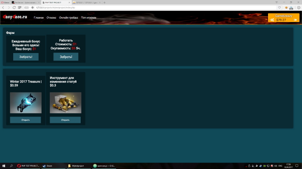
Task: Click the orange extension icon in toolbar
Action: (286, 8)
